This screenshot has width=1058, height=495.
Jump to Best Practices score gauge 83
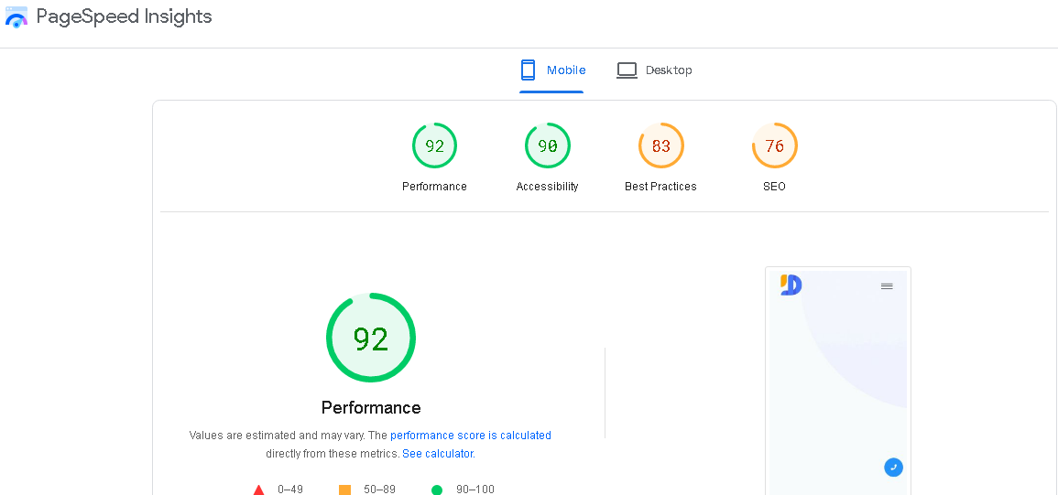[x=660, y=145]
